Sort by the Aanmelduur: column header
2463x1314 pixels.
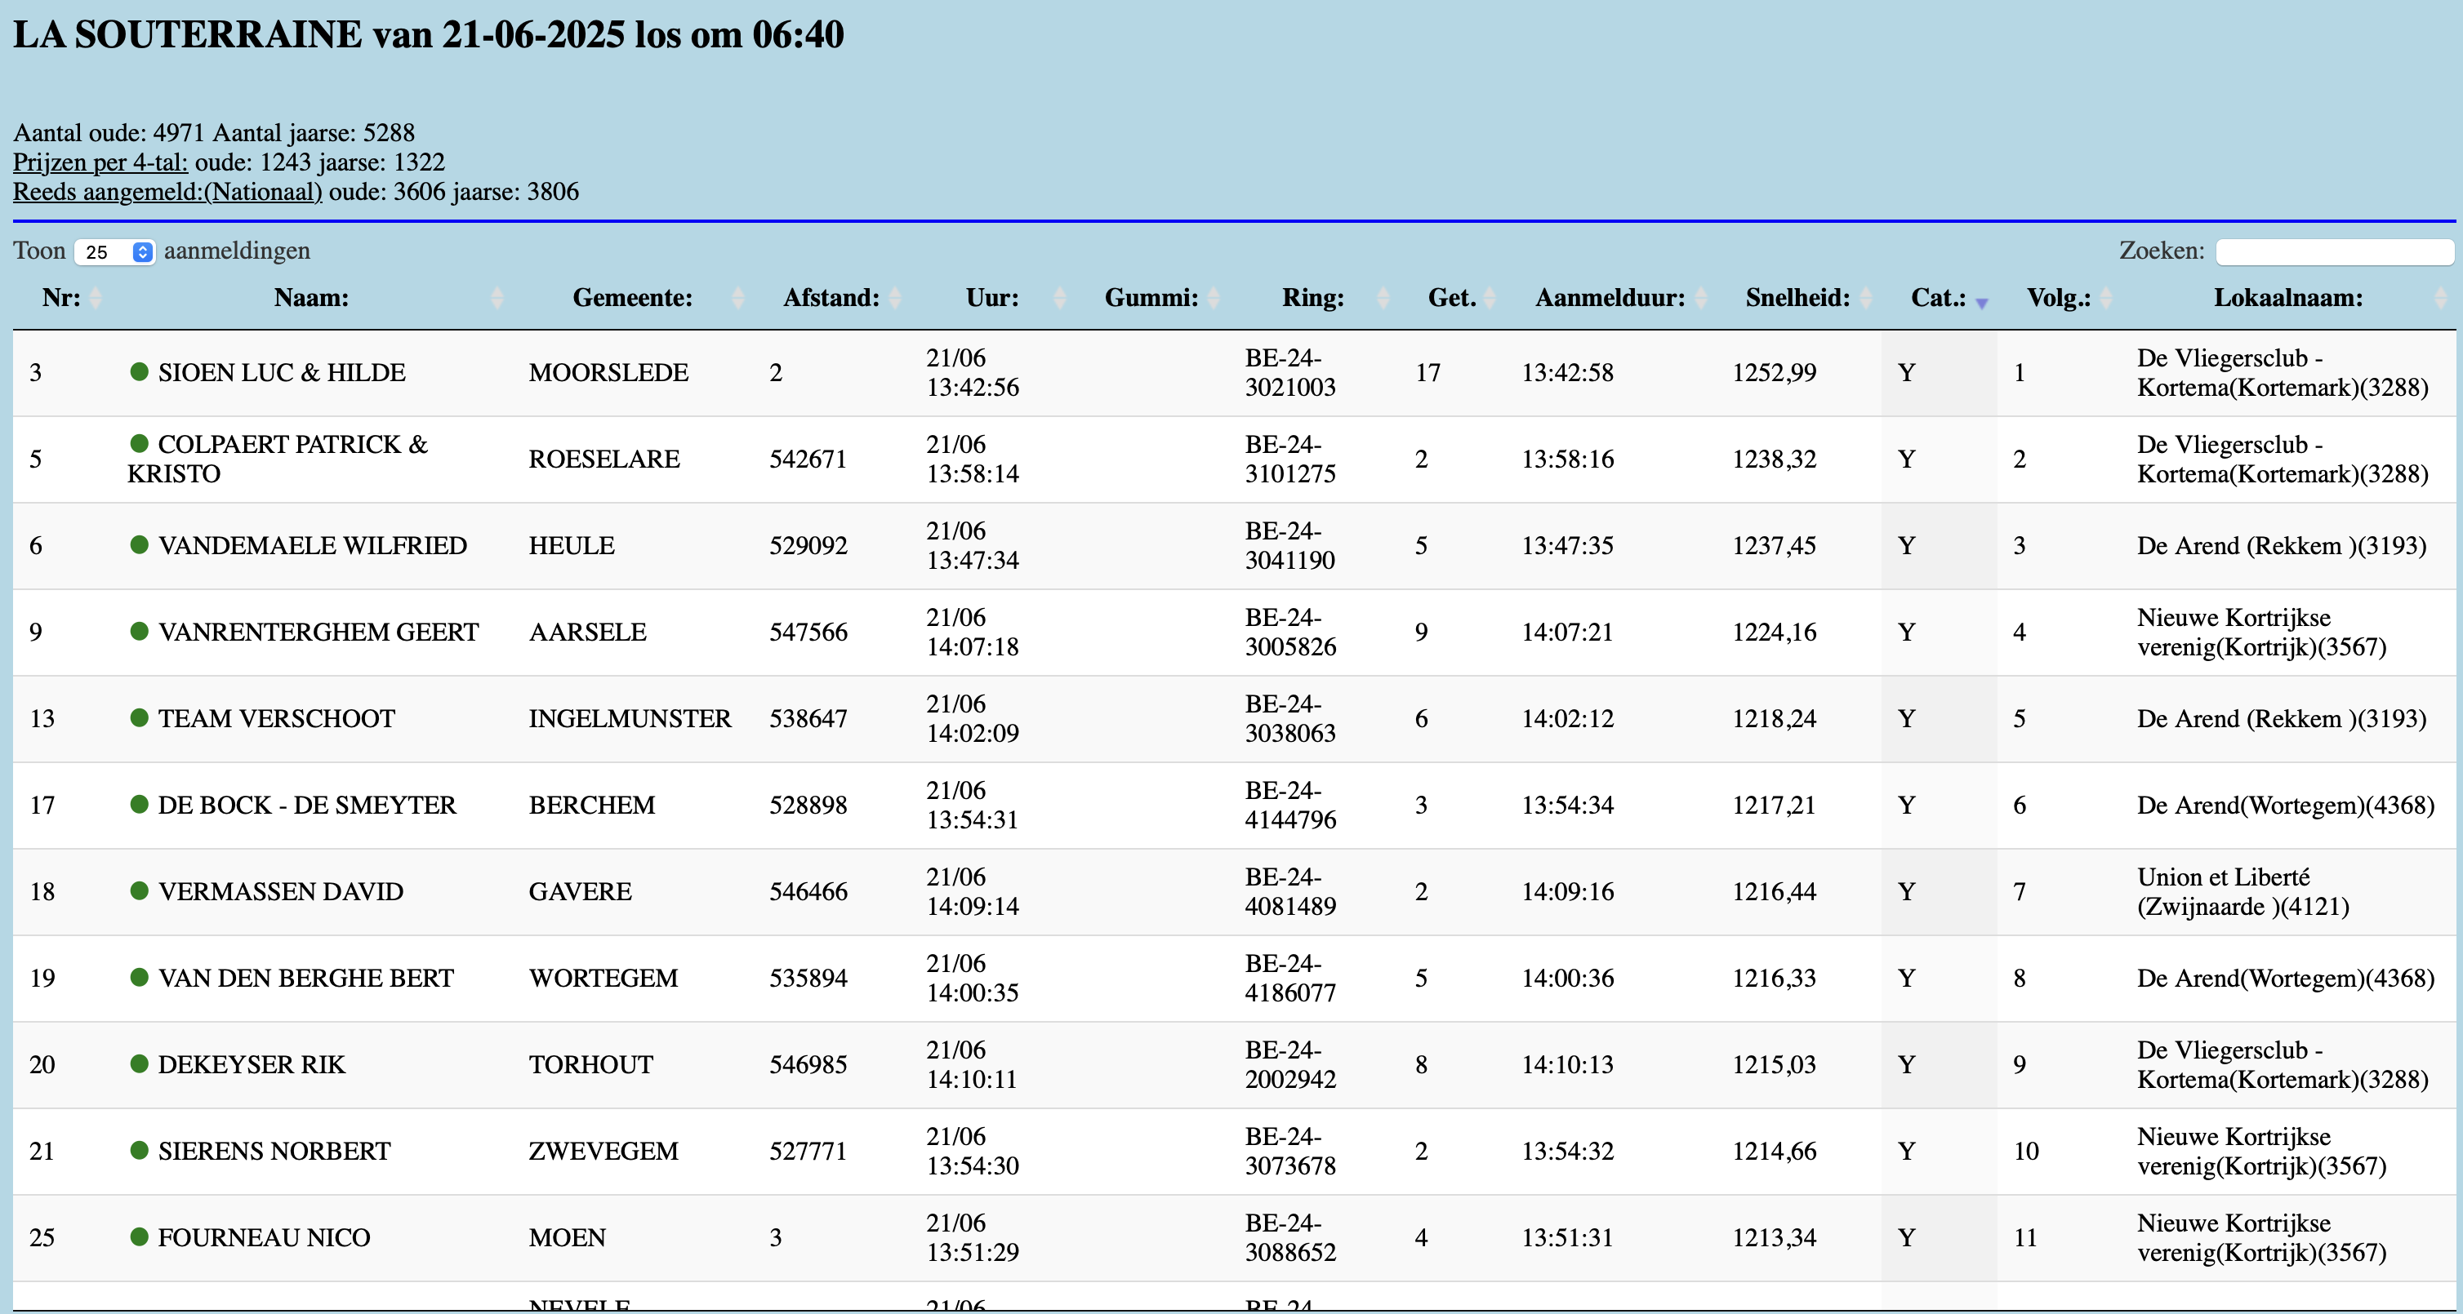pos(1609,298)
